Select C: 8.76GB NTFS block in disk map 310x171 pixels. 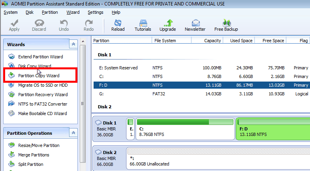tap(185, 129)
